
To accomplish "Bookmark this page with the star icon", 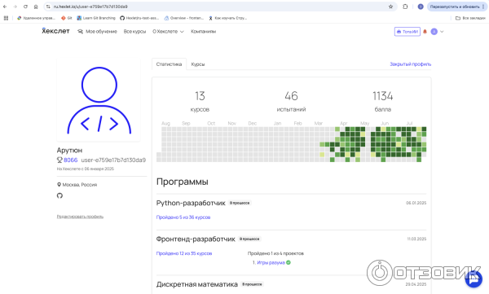I will coord(390,7).
